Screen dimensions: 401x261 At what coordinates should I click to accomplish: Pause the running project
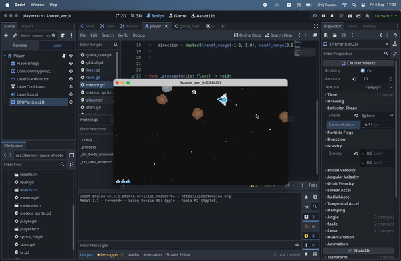pos(323,16)
